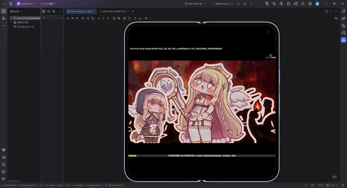The width and height of the screenshot is (347, 188).
Task: Take an emulator screenshot
Action: [x=124, y=18]
